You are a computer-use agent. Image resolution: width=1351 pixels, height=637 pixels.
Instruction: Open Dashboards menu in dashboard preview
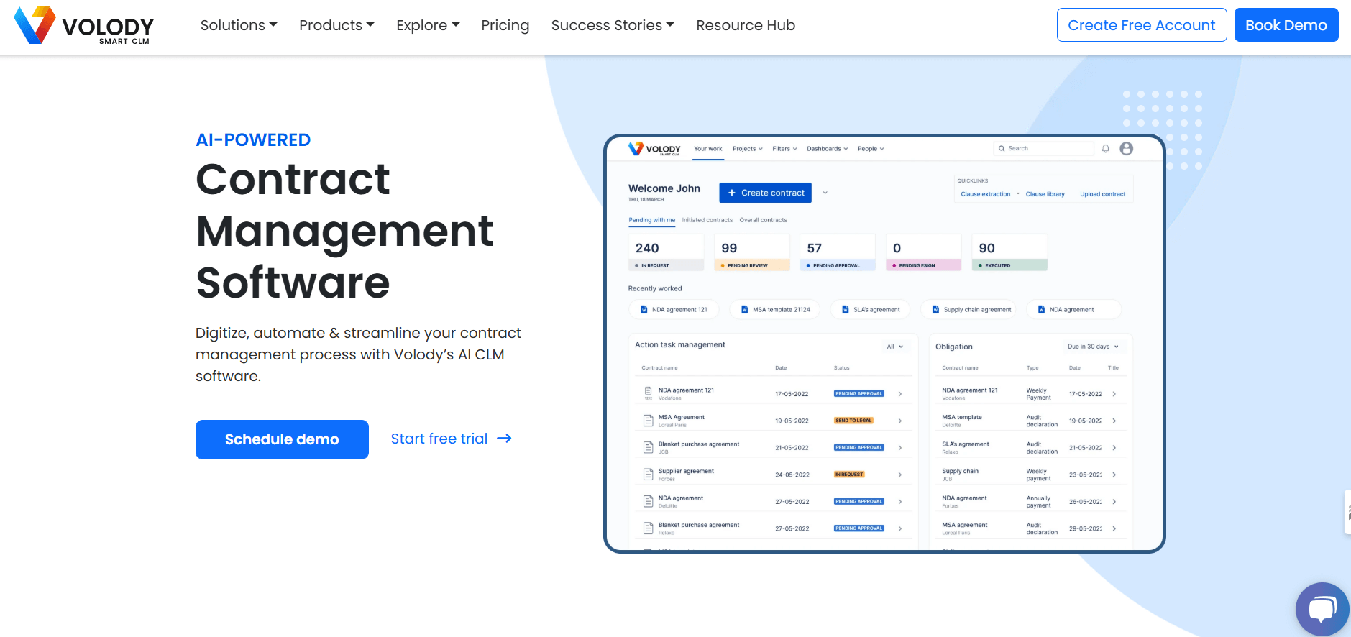828,149
